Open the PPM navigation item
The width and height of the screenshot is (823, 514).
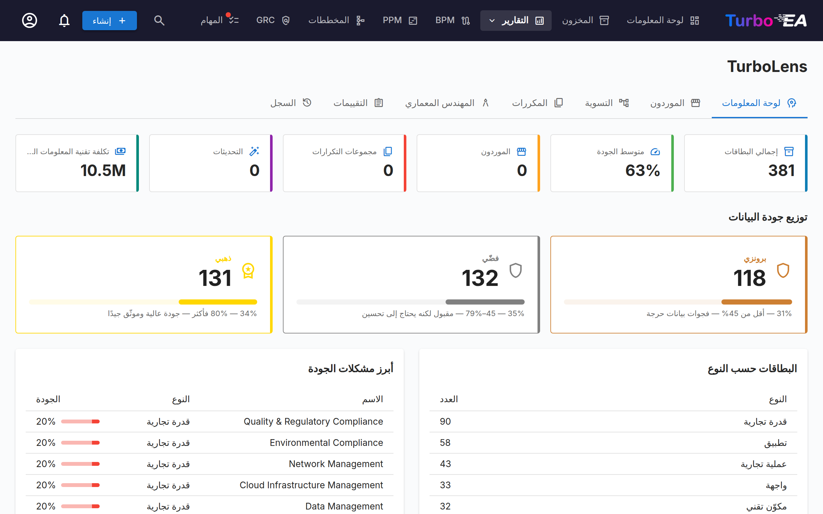pyautogui.click(x=400, y=20)
